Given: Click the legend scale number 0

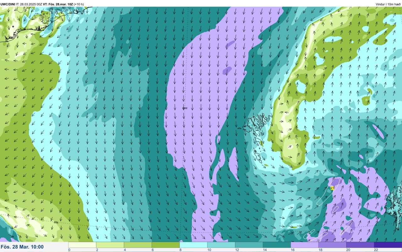Looking at the screenshot, I should tap(69, 250).
